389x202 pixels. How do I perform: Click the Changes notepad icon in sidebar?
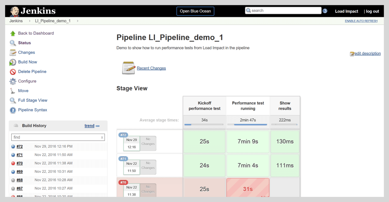(13, 52)
